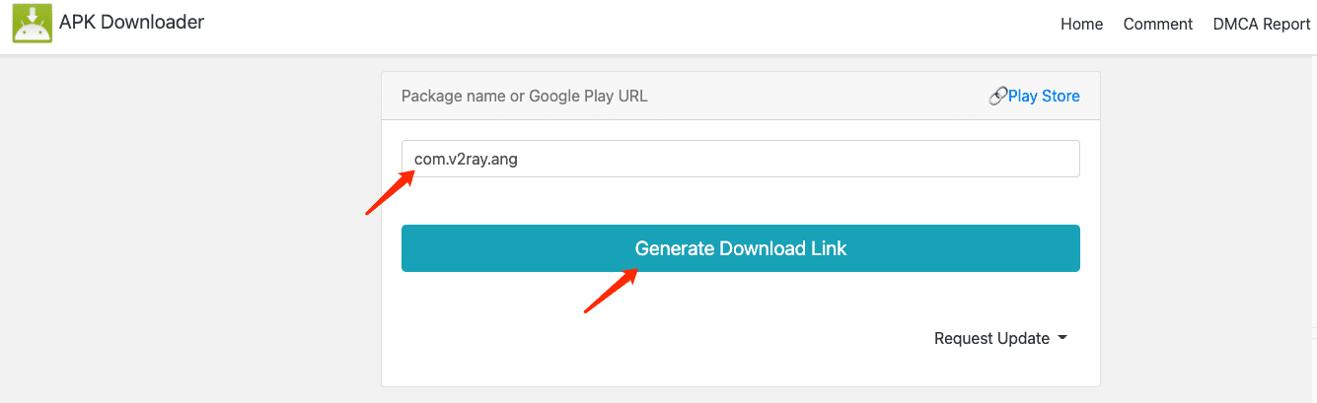This screenshot has width=1317, height=403.
Task: Click the empty white area below Request Update
Action: point(741,369)
